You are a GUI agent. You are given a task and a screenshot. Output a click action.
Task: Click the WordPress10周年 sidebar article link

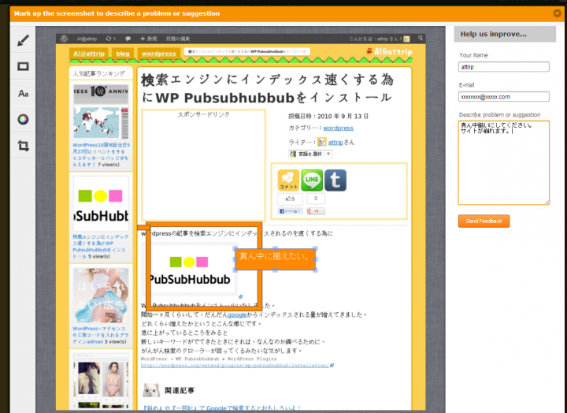tap(101, 154)
